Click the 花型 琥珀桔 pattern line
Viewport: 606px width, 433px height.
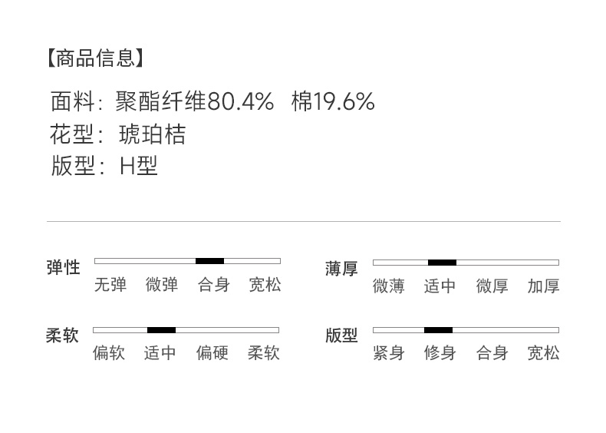pyautogui.click(x=118, y=134)
